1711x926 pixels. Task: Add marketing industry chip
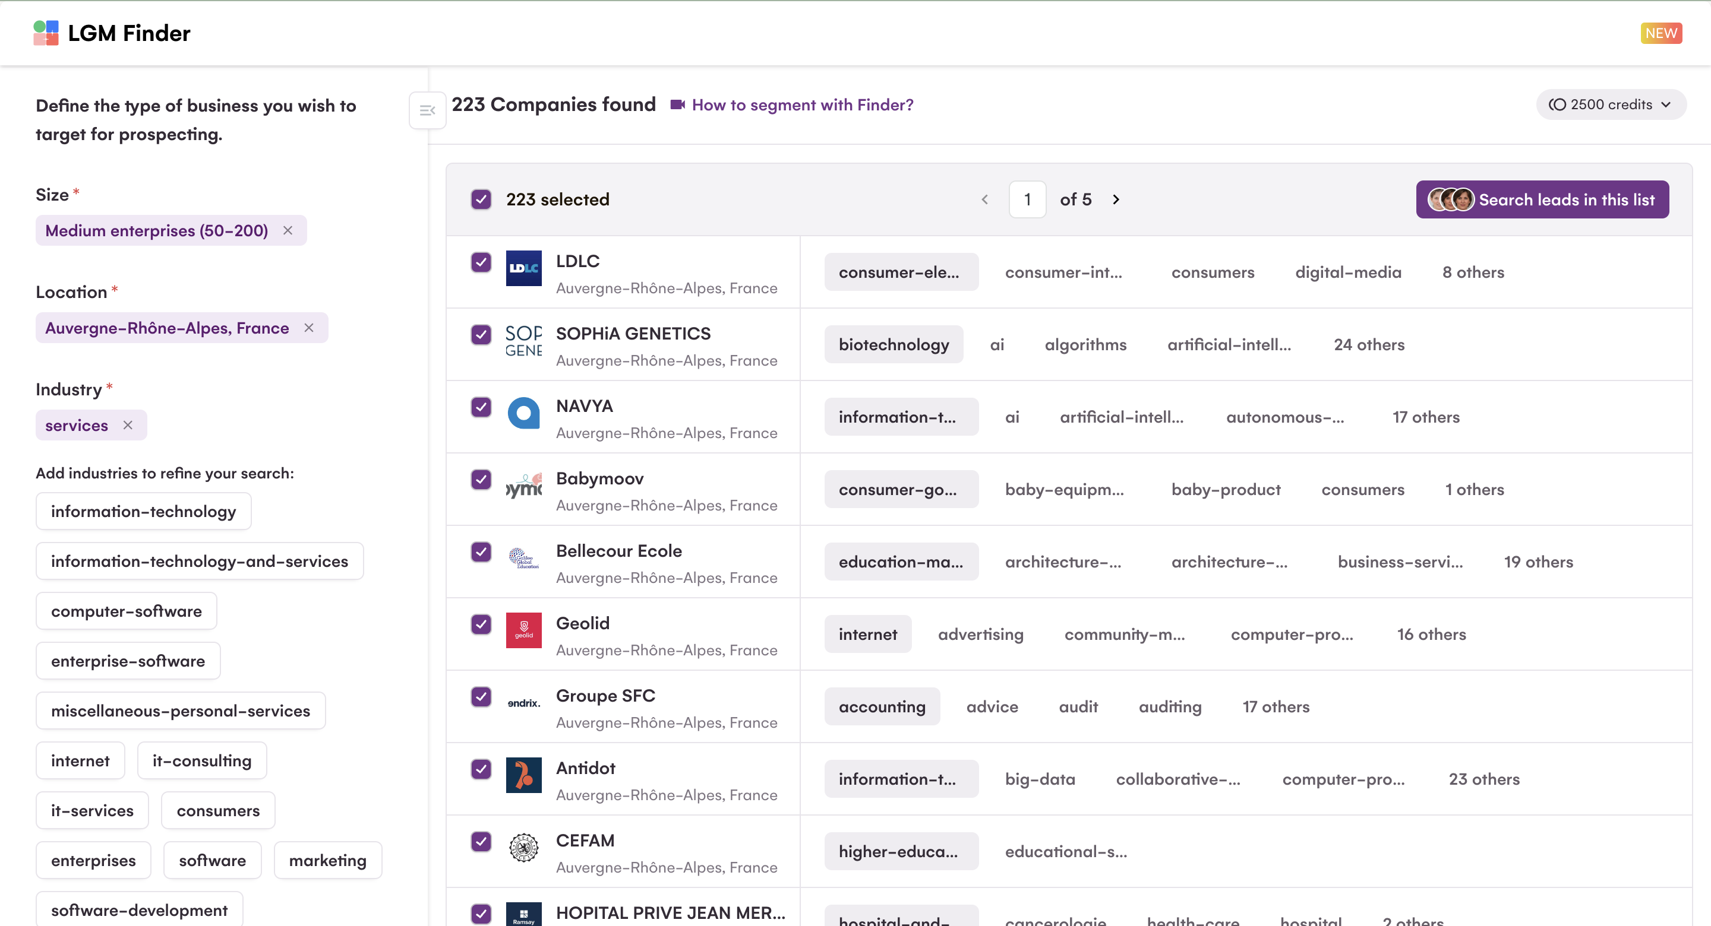pos(327,860)
